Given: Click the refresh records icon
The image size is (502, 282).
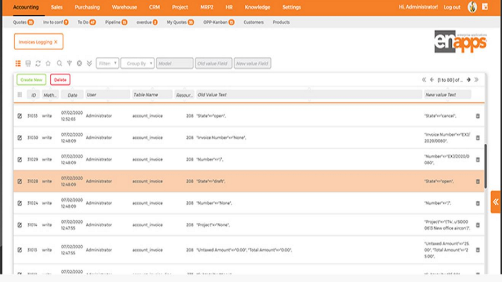Looking at the screenshot, I should 38,63.
